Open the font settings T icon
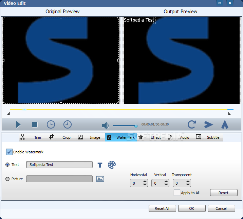Viewport: 243px width, 219px height. 100,165
